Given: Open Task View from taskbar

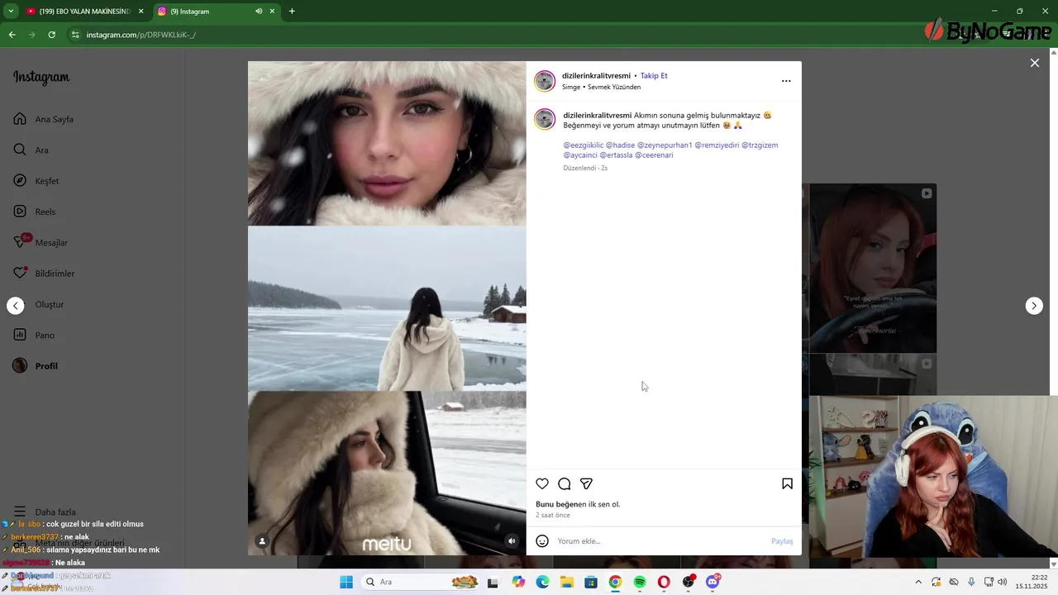Looking at the screenshot, I should [493, 582].
